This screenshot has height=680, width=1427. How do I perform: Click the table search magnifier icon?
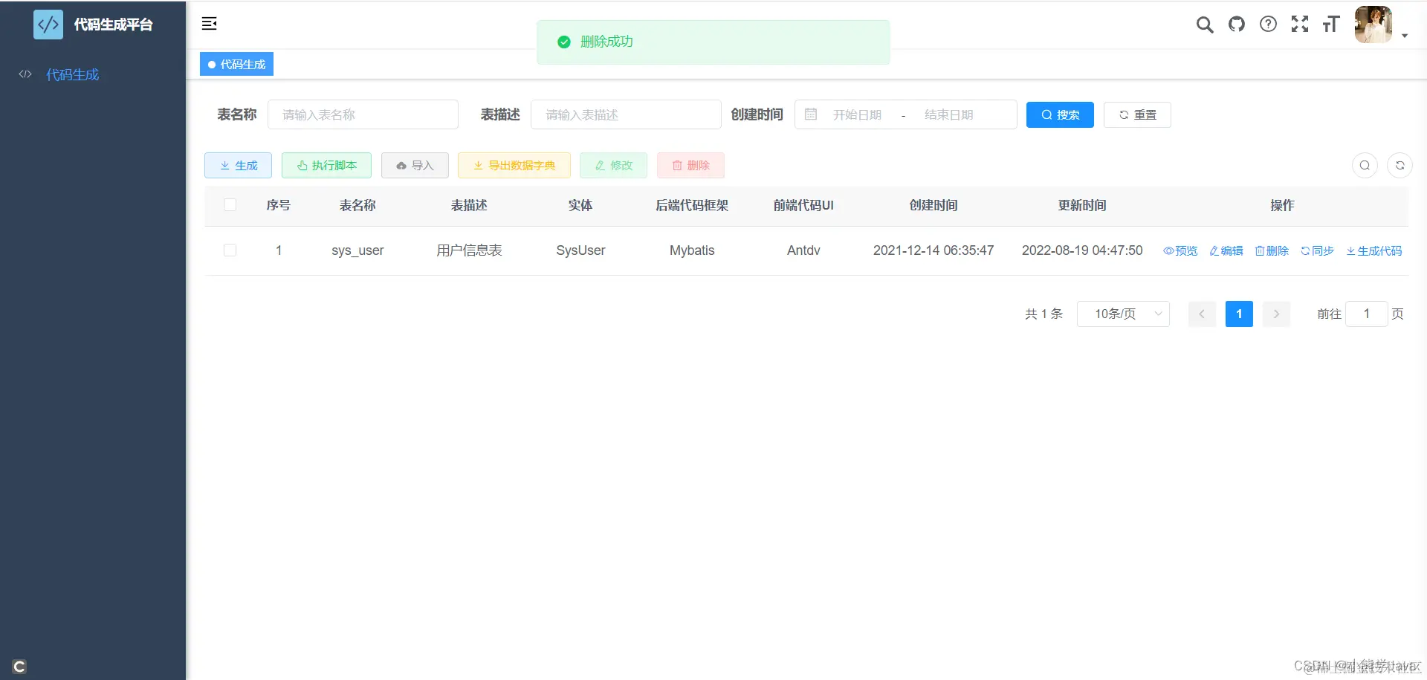(1364, 165)
